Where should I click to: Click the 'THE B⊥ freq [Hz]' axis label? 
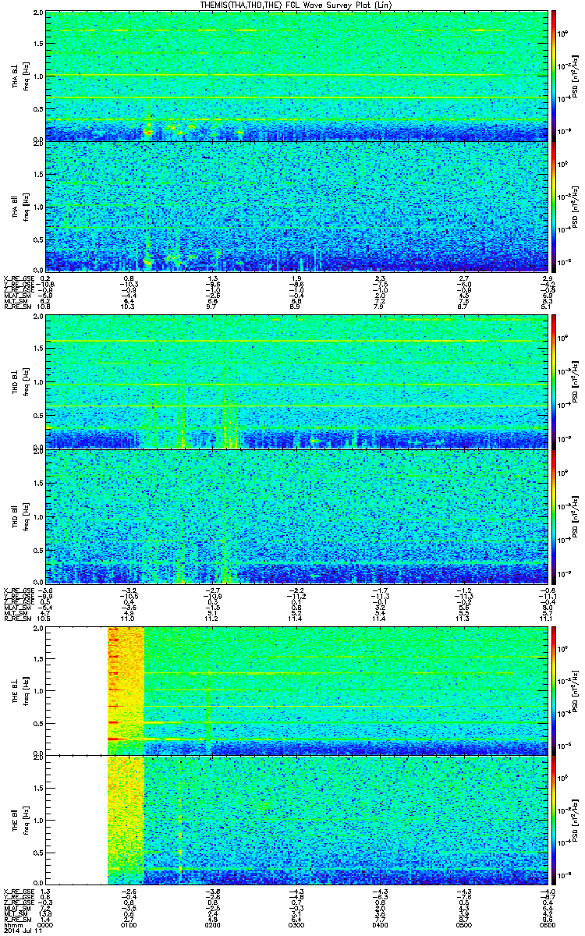[x=19, y=690]
